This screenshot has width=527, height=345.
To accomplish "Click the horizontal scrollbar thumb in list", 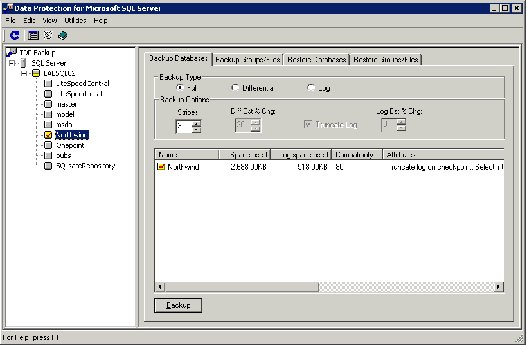I will point(242,287).
